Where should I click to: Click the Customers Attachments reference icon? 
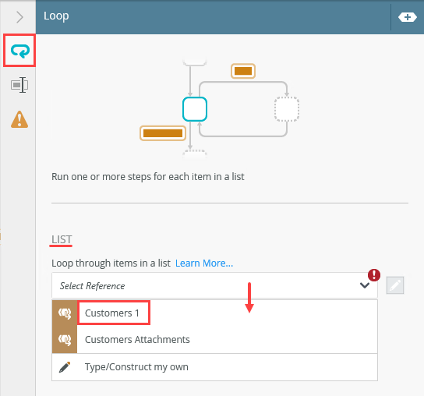point(65,340)
